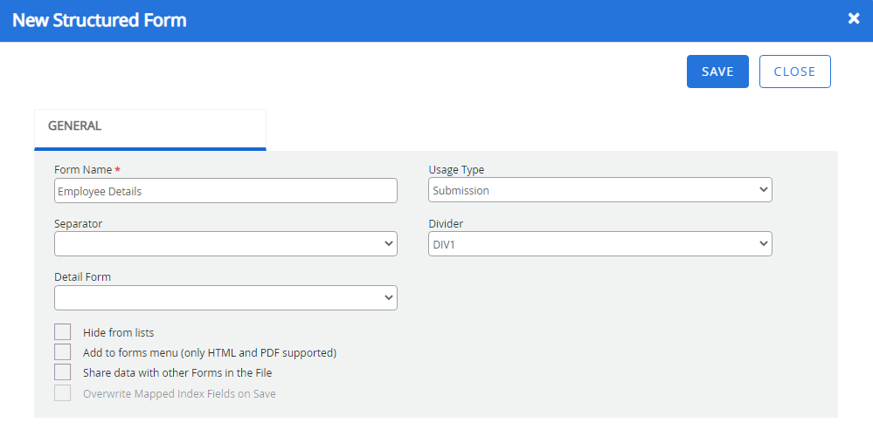The image size is (873, 443).
Task: Open the Divider dropdown showing DIV1
Action: pos(599,244)
